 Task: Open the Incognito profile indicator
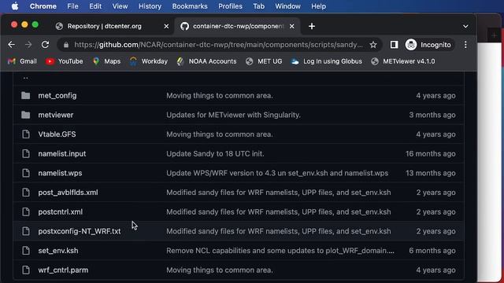coord(428,45)
